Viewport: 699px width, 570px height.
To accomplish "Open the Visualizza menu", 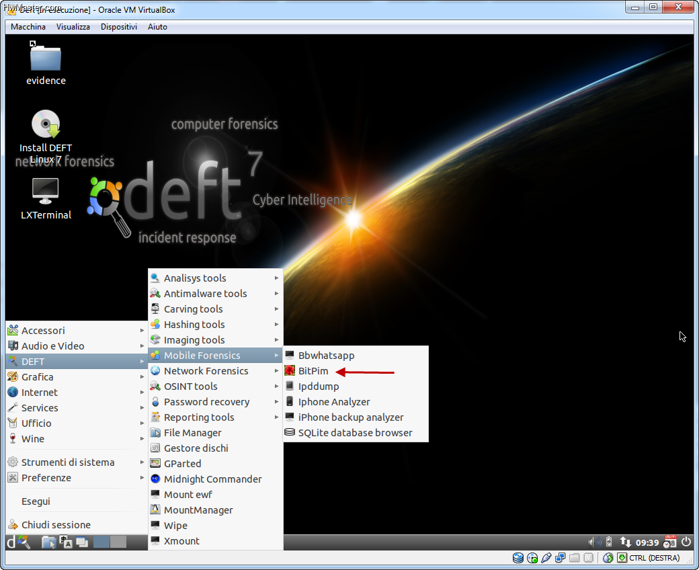I will [x=73, y=27].
